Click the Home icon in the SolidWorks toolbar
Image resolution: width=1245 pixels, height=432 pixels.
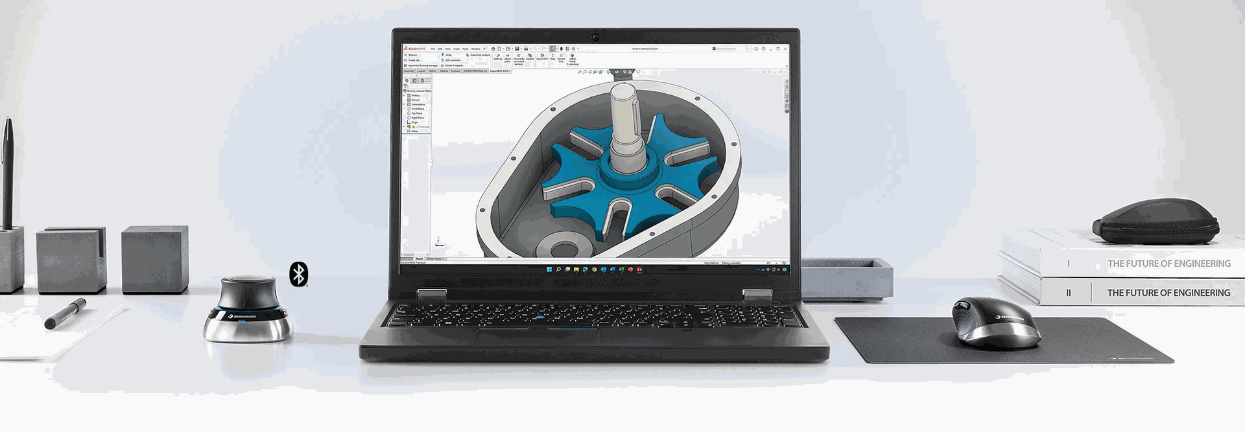493,49
